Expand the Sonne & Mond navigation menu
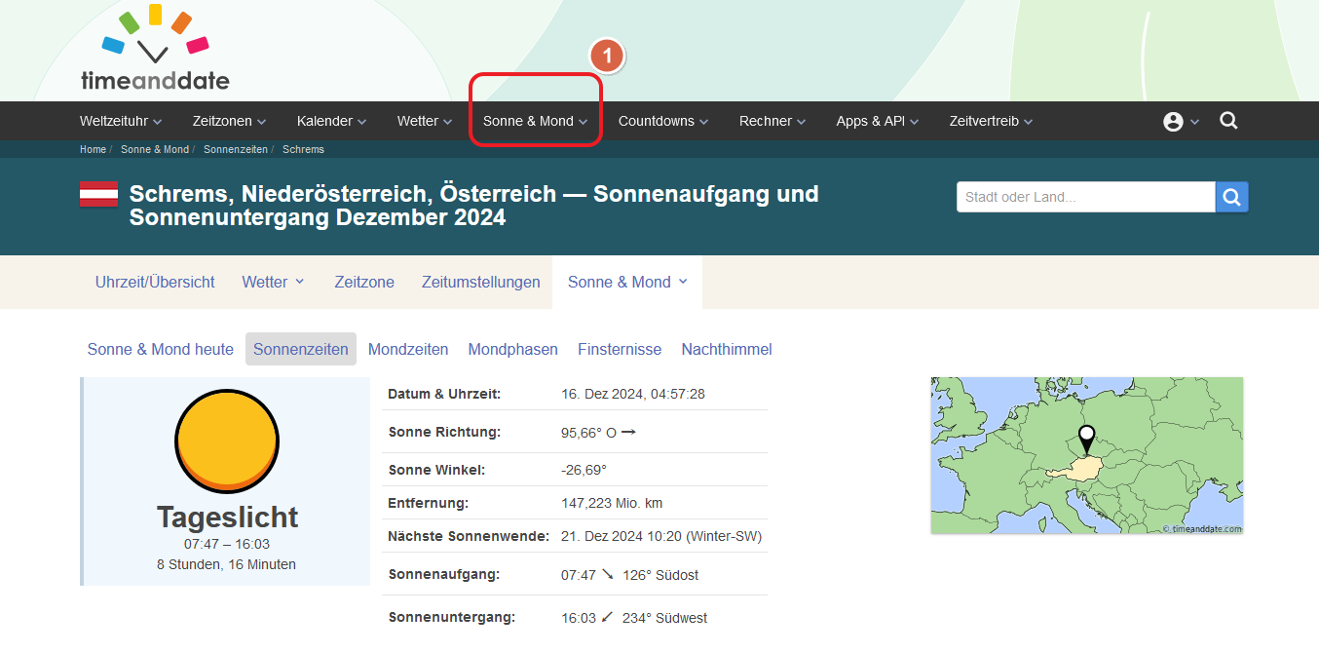This screenshot has height=652, width=1319. [535, 122]
